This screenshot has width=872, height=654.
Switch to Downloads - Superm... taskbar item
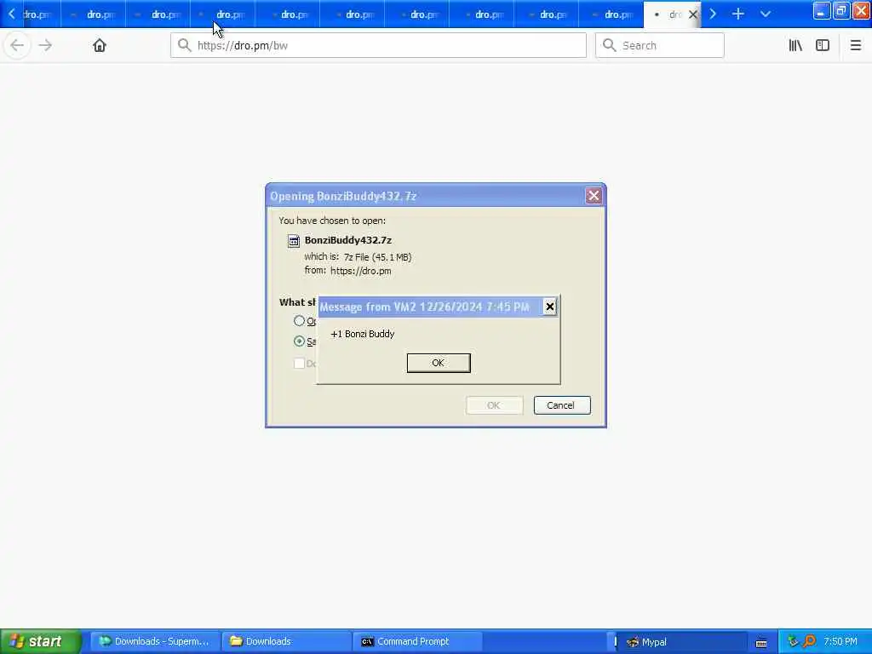pyautogui.click(x=154, y=641)
